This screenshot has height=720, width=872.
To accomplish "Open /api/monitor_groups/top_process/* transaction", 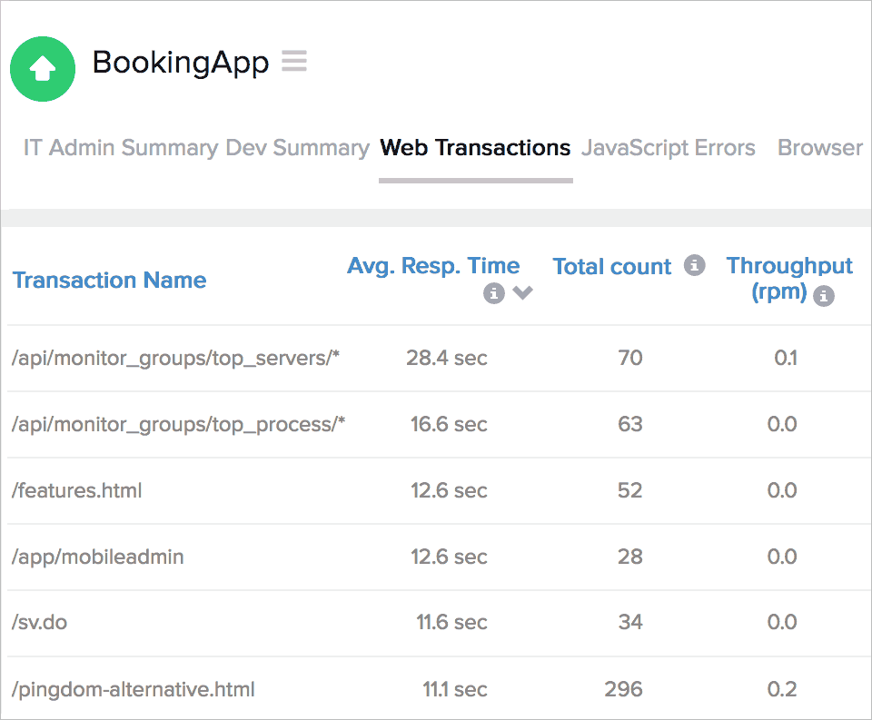I will 178,424.
